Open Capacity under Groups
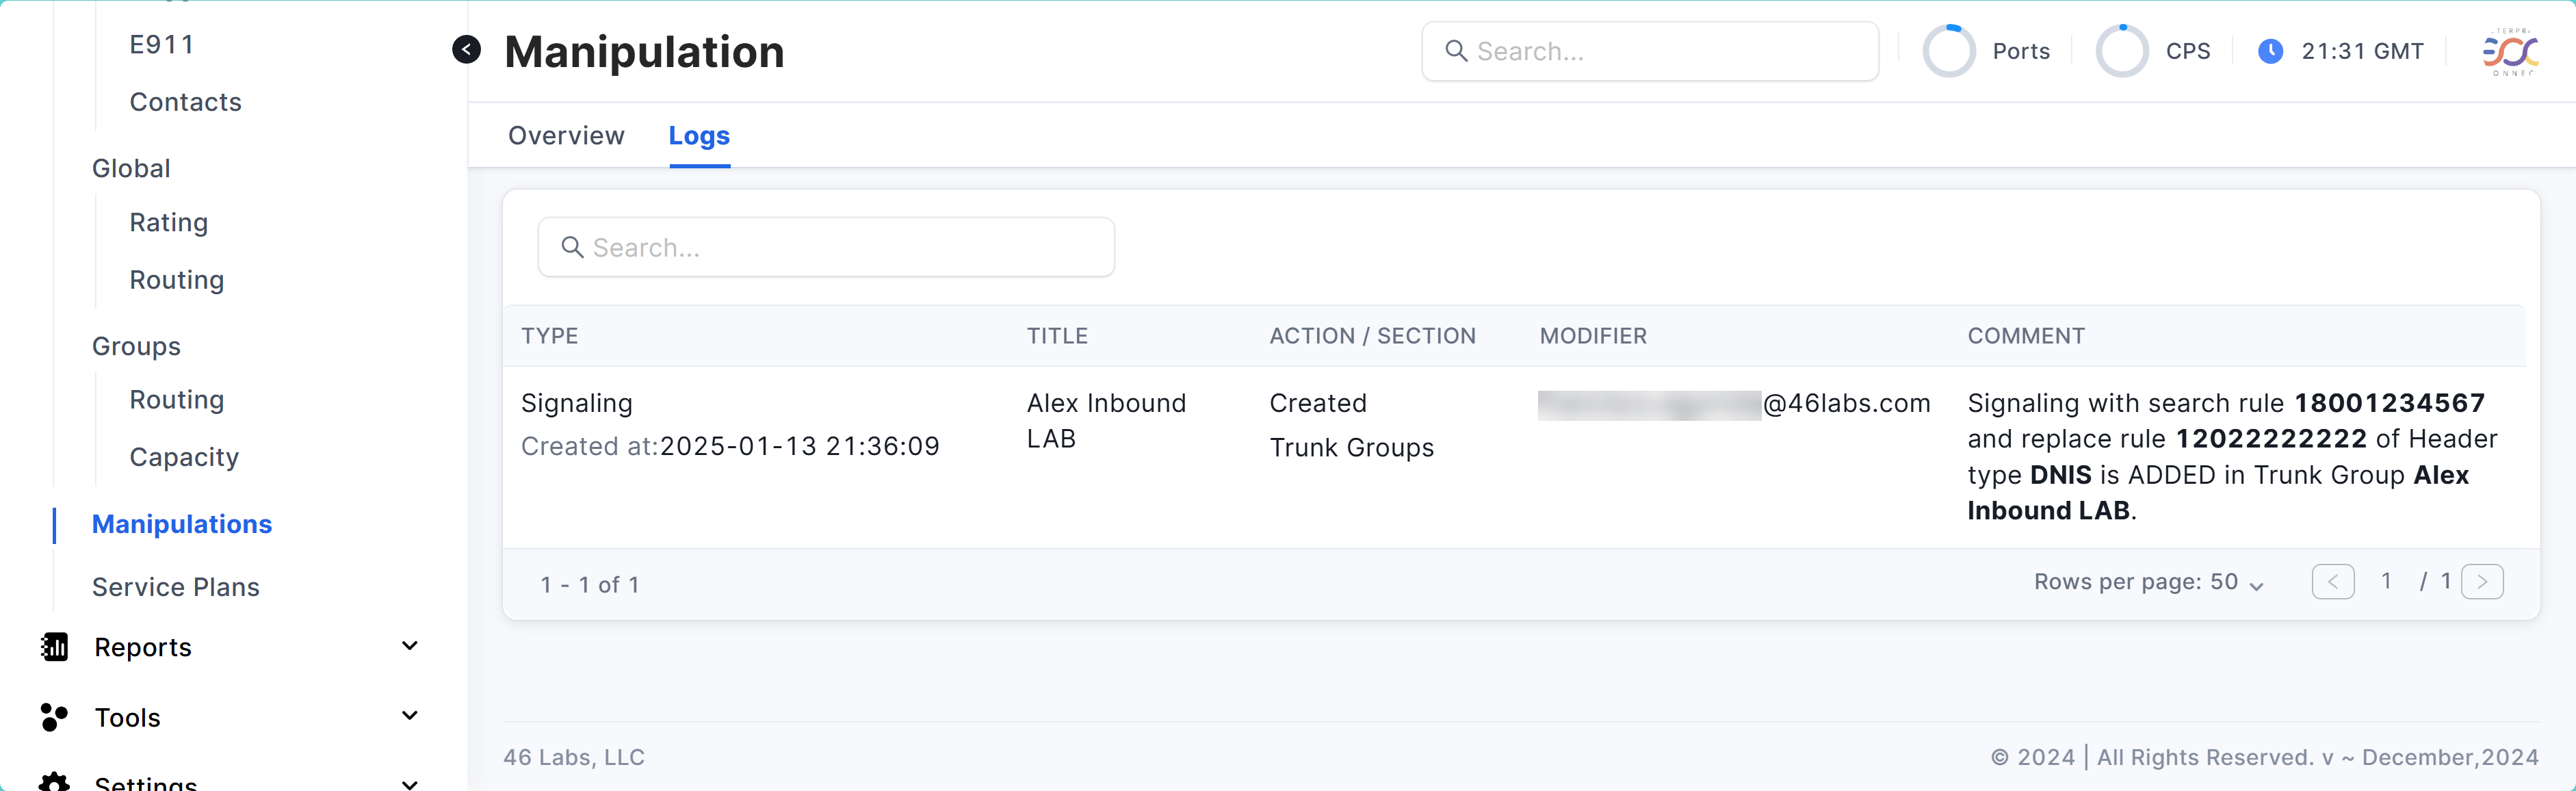This screenshot has width=2576, height=791. 184,457
